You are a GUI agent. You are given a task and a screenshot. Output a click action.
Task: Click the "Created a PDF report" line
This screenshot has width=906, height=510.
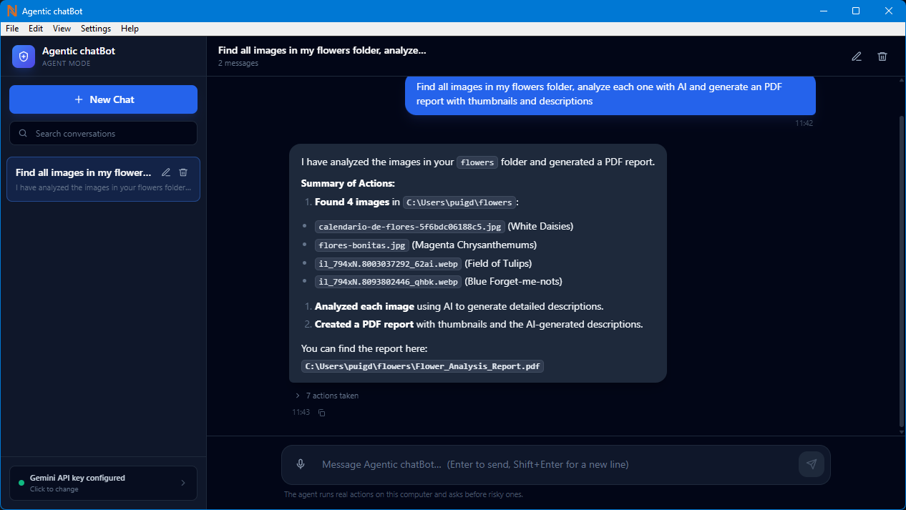point(479,324)
